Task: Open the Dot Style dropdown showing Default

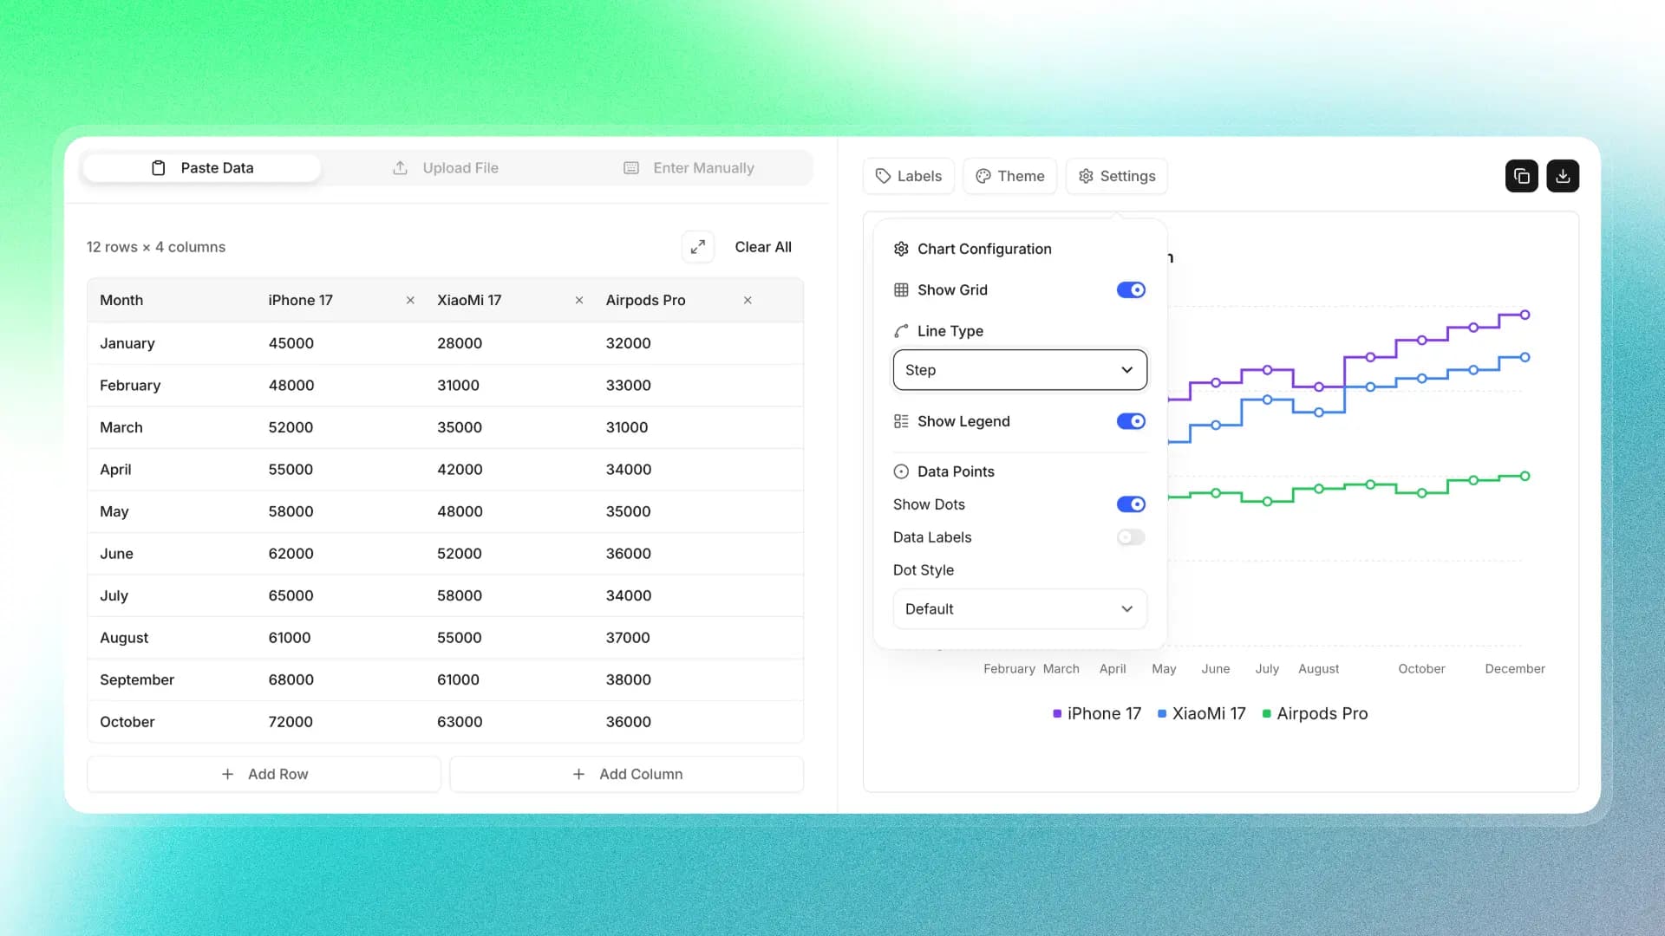Action: coord(1019,608)
